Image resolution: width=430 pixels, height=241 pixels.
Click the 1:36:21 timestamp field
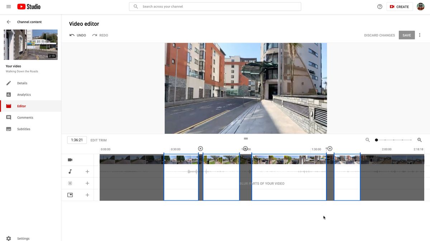tap(77, 140)
